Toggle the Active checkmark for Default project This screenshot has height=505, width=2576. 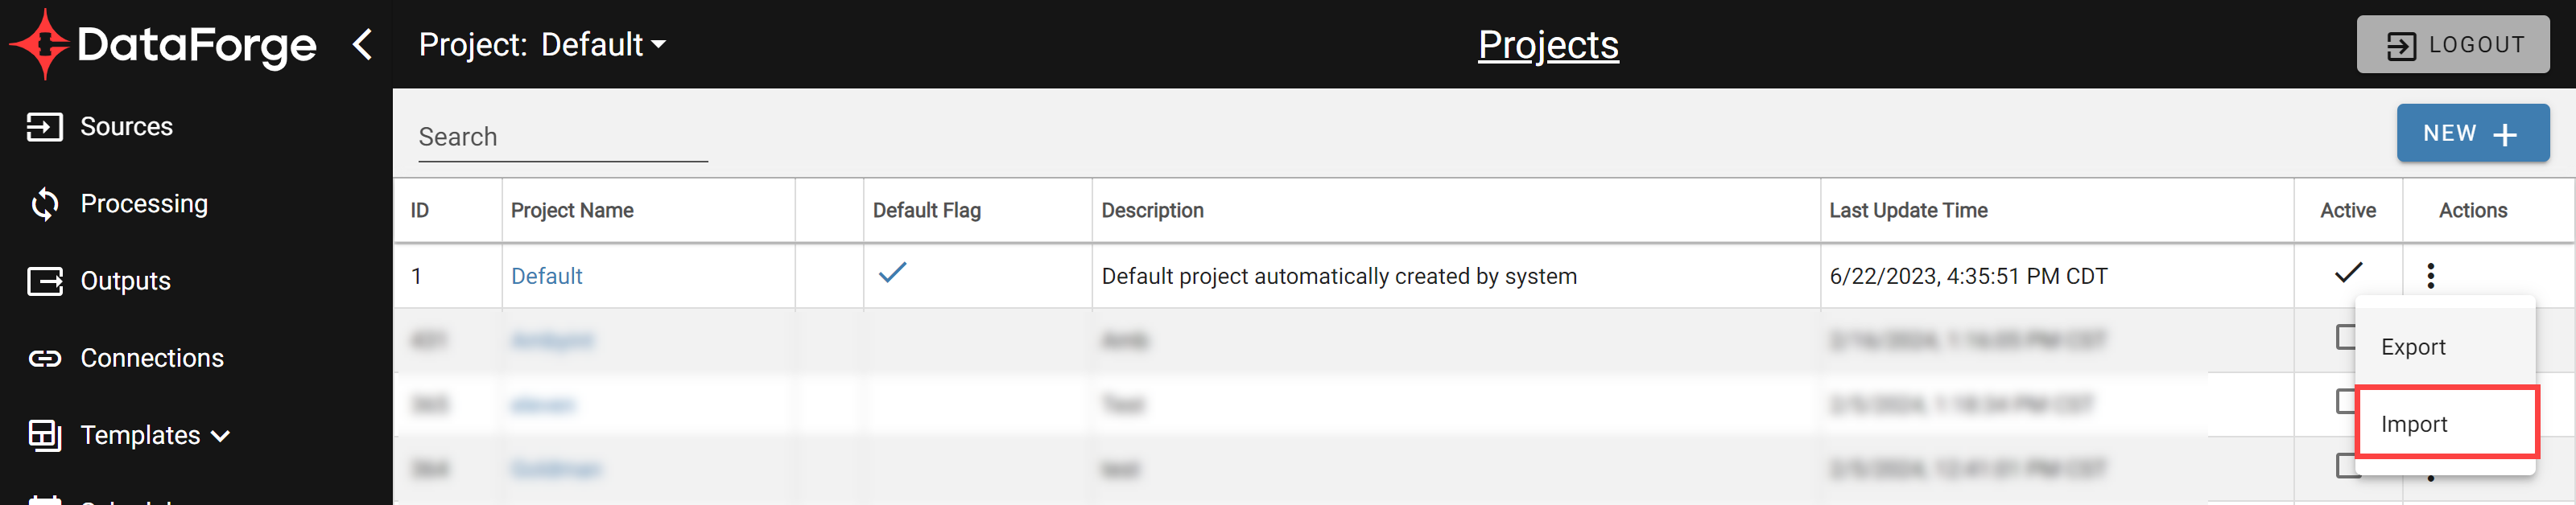2347,273
